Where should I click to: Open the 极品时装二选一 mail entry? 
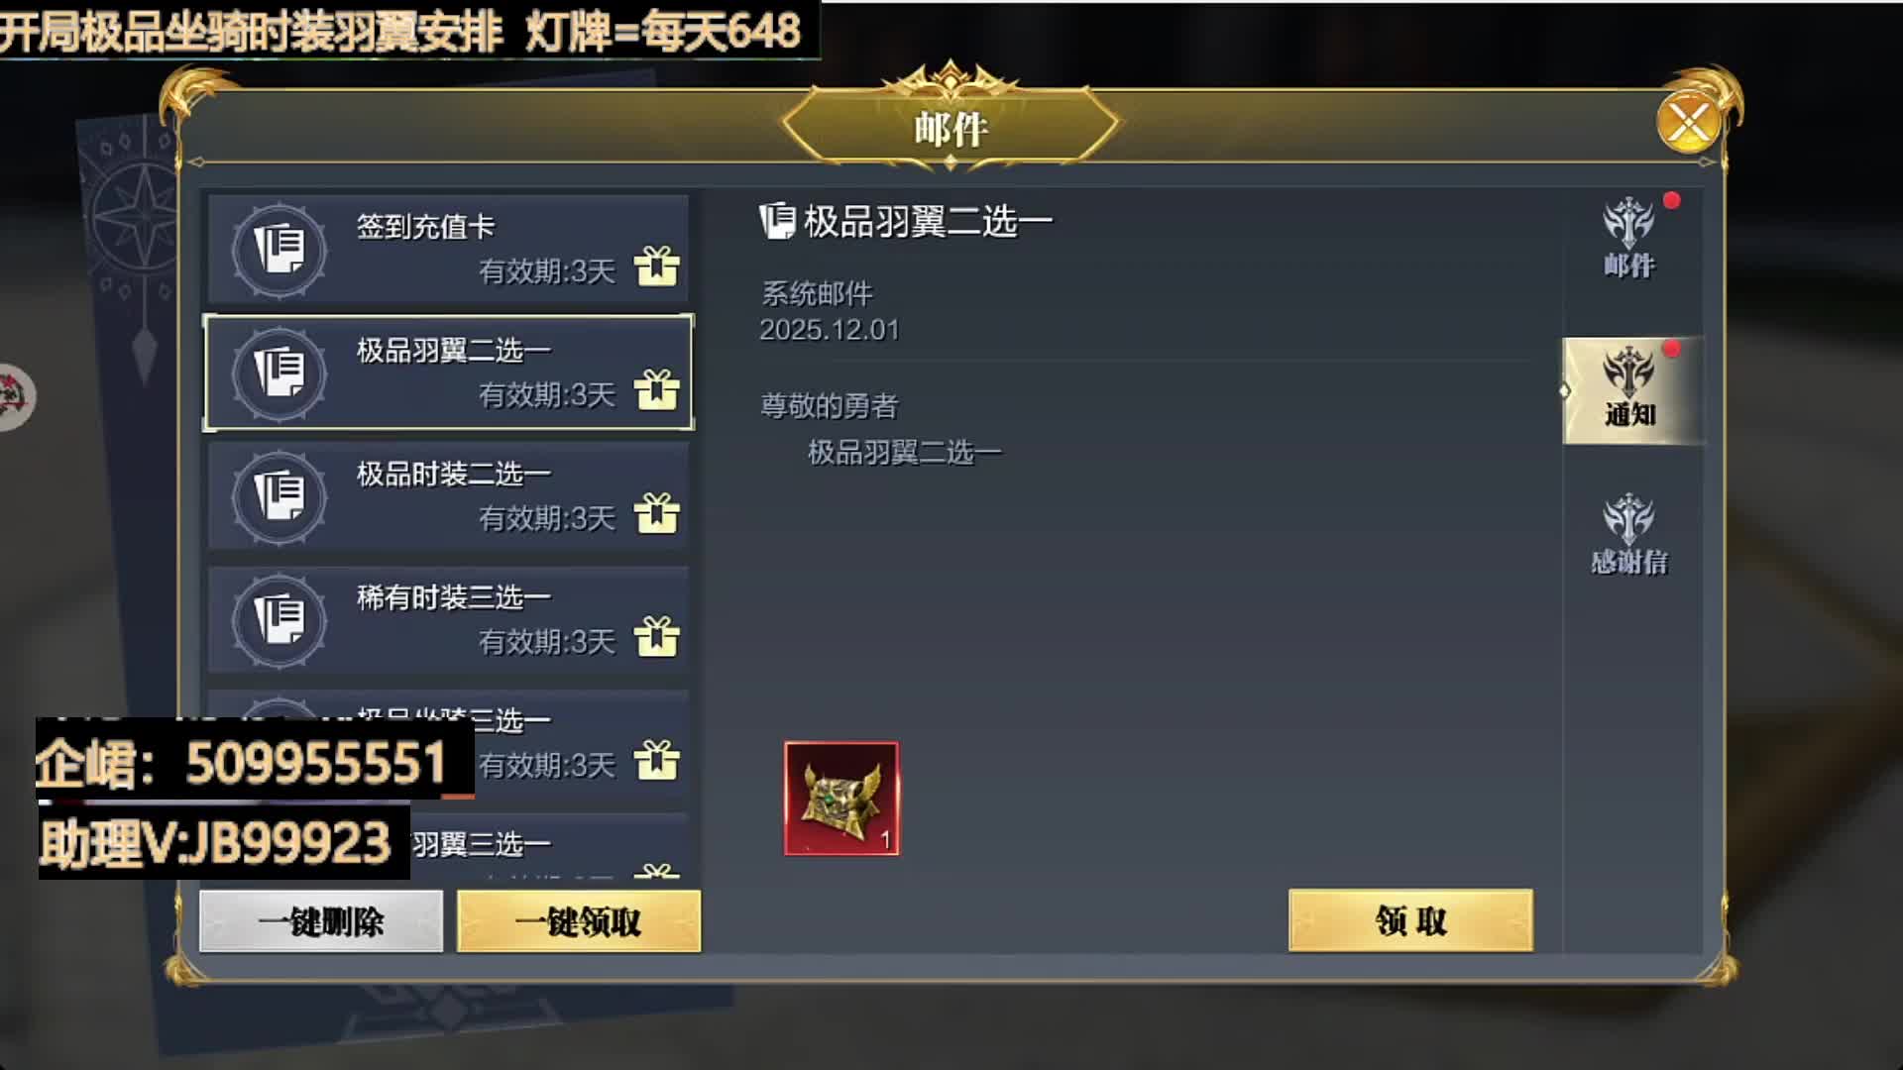point(448,495)
